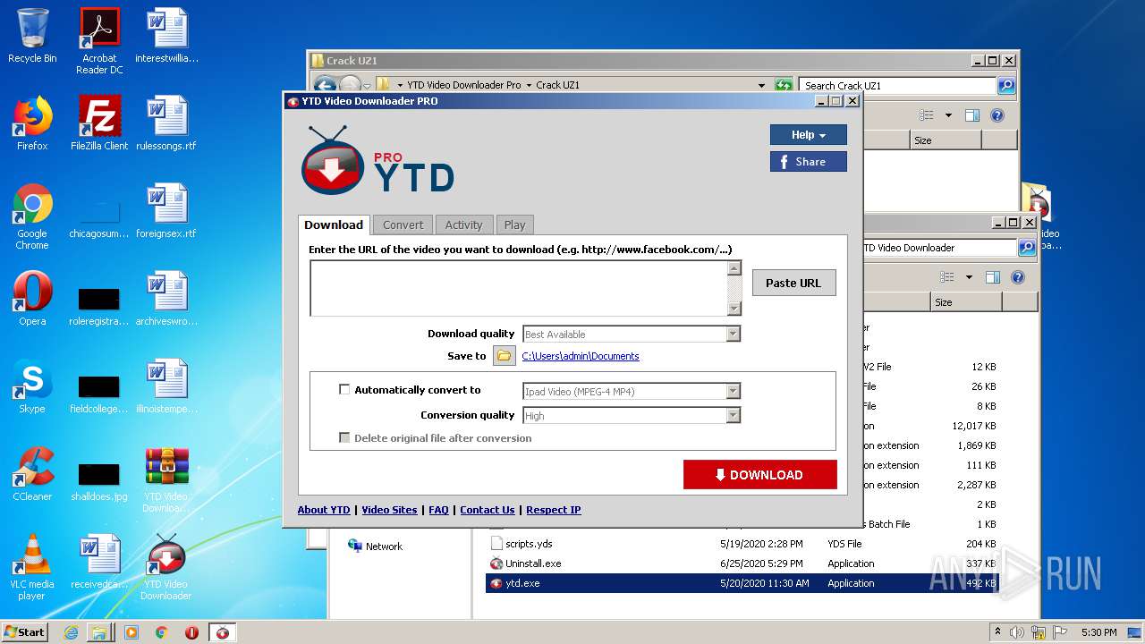Expand address bar history in Crack UZ1

pyautogui.click(x=761, y=86)
